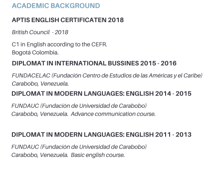The height and width of the screenshot is (175, 208).
Task: Click the ACADEMIC BACKGROUND heading
Action: (56, 6)
